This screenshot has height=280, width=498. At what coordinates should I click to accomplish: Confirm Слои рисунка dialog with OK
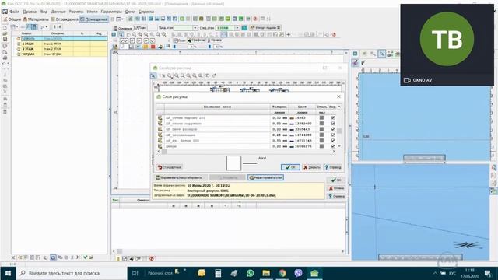(x=290, y=167)
